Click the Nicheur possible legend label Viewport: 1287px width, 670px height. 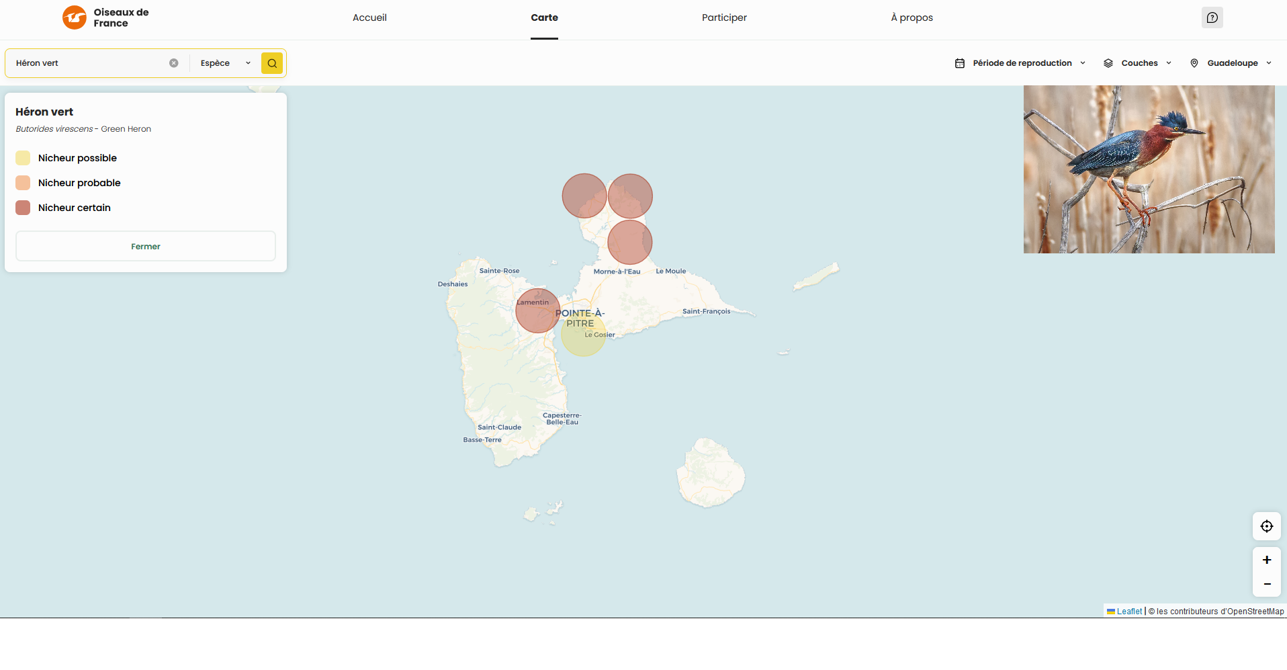(x=77, y=158)
